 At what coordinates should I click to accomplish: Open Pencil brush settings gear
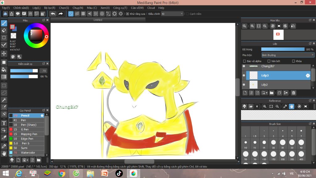coord(42,116)
